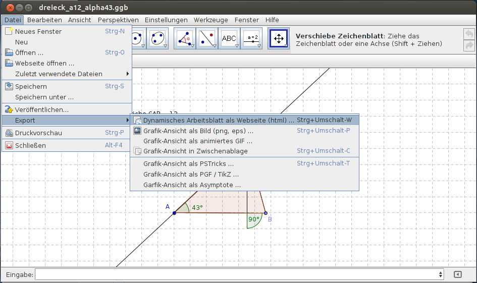Viewport: 477px width, 283px height.
Task: Choose Grafik-Ansicht als Bild (png, eps)
Action: point(245,131)
